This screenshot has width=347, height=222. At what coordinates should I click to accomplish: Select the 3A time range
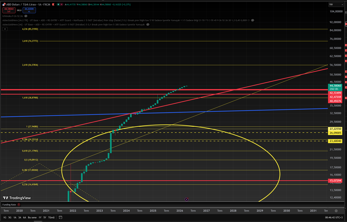pyautogui.click(x=20, y=217)
